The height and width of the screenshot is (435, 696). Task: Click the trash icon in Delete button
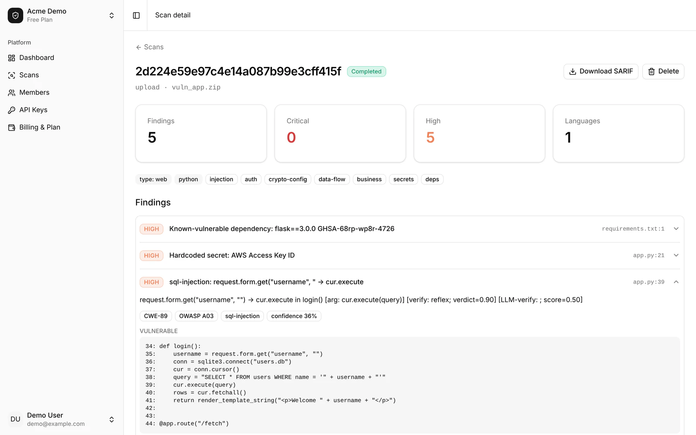click(652, 71)
